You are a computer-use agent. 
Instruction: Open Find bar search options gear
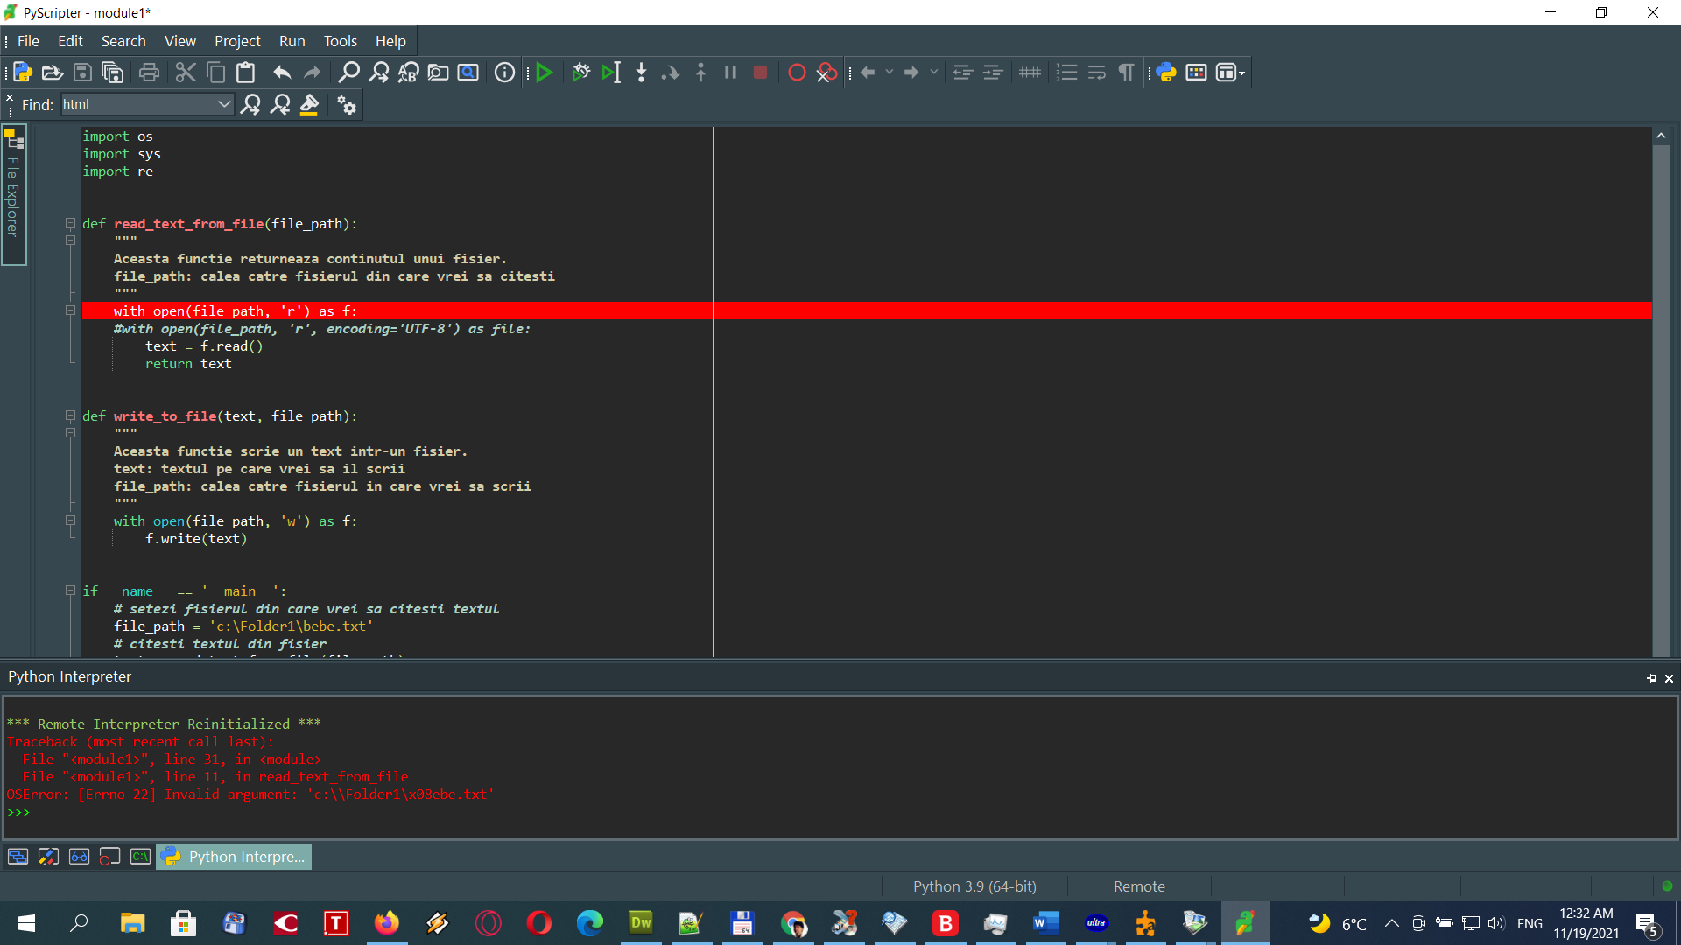click(x=347, y=105)
